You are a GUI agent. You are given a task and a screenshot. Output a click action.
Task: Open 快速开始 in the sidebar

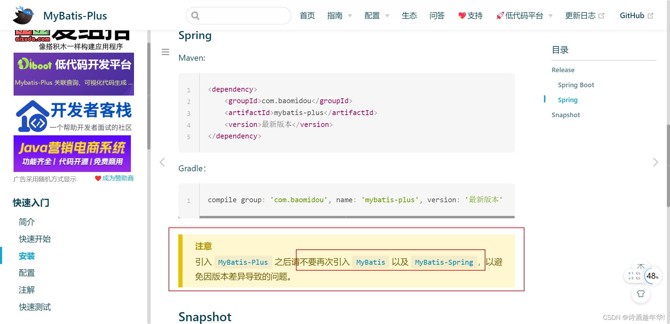35,239
